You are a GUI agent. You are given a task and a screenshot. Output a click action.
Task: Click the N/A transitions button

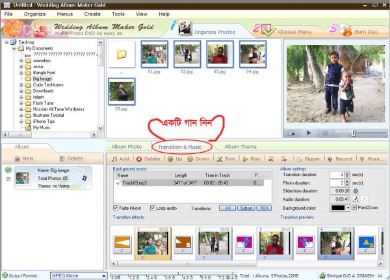pos(264,208)
